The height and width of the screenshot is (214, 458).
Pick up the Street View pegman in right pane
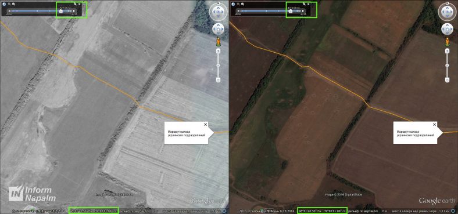click(447, 42)
